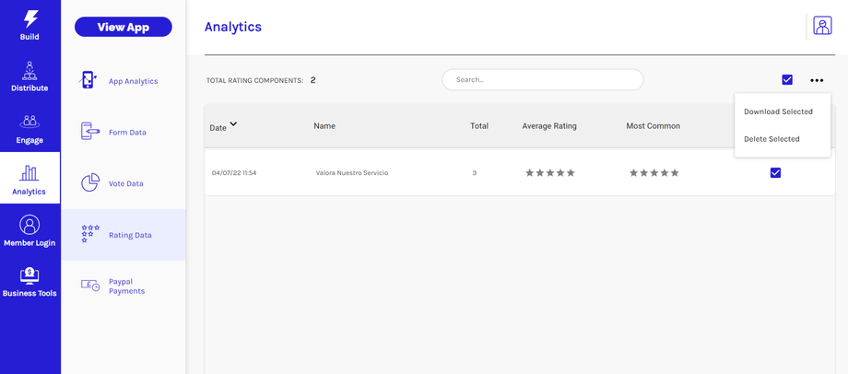The image size is (848, 374).
Task: Choose Delete Selected from the menu
Action: point(771,139)
